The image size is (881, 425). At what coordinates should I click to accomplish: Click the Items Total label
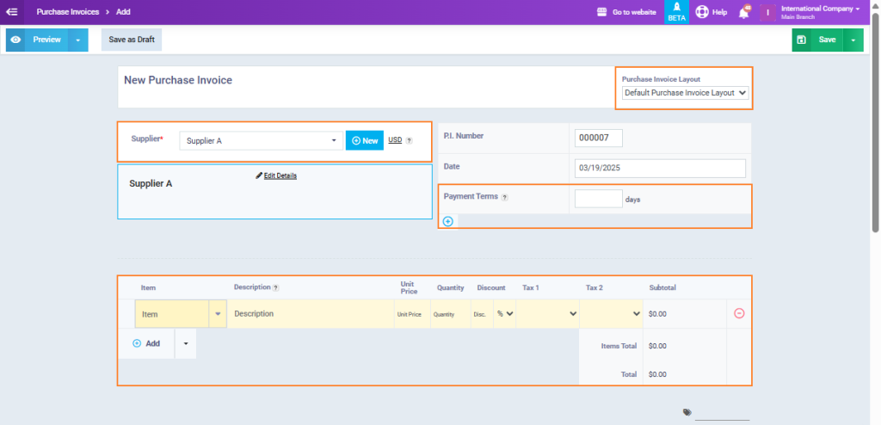pos(619,347)
